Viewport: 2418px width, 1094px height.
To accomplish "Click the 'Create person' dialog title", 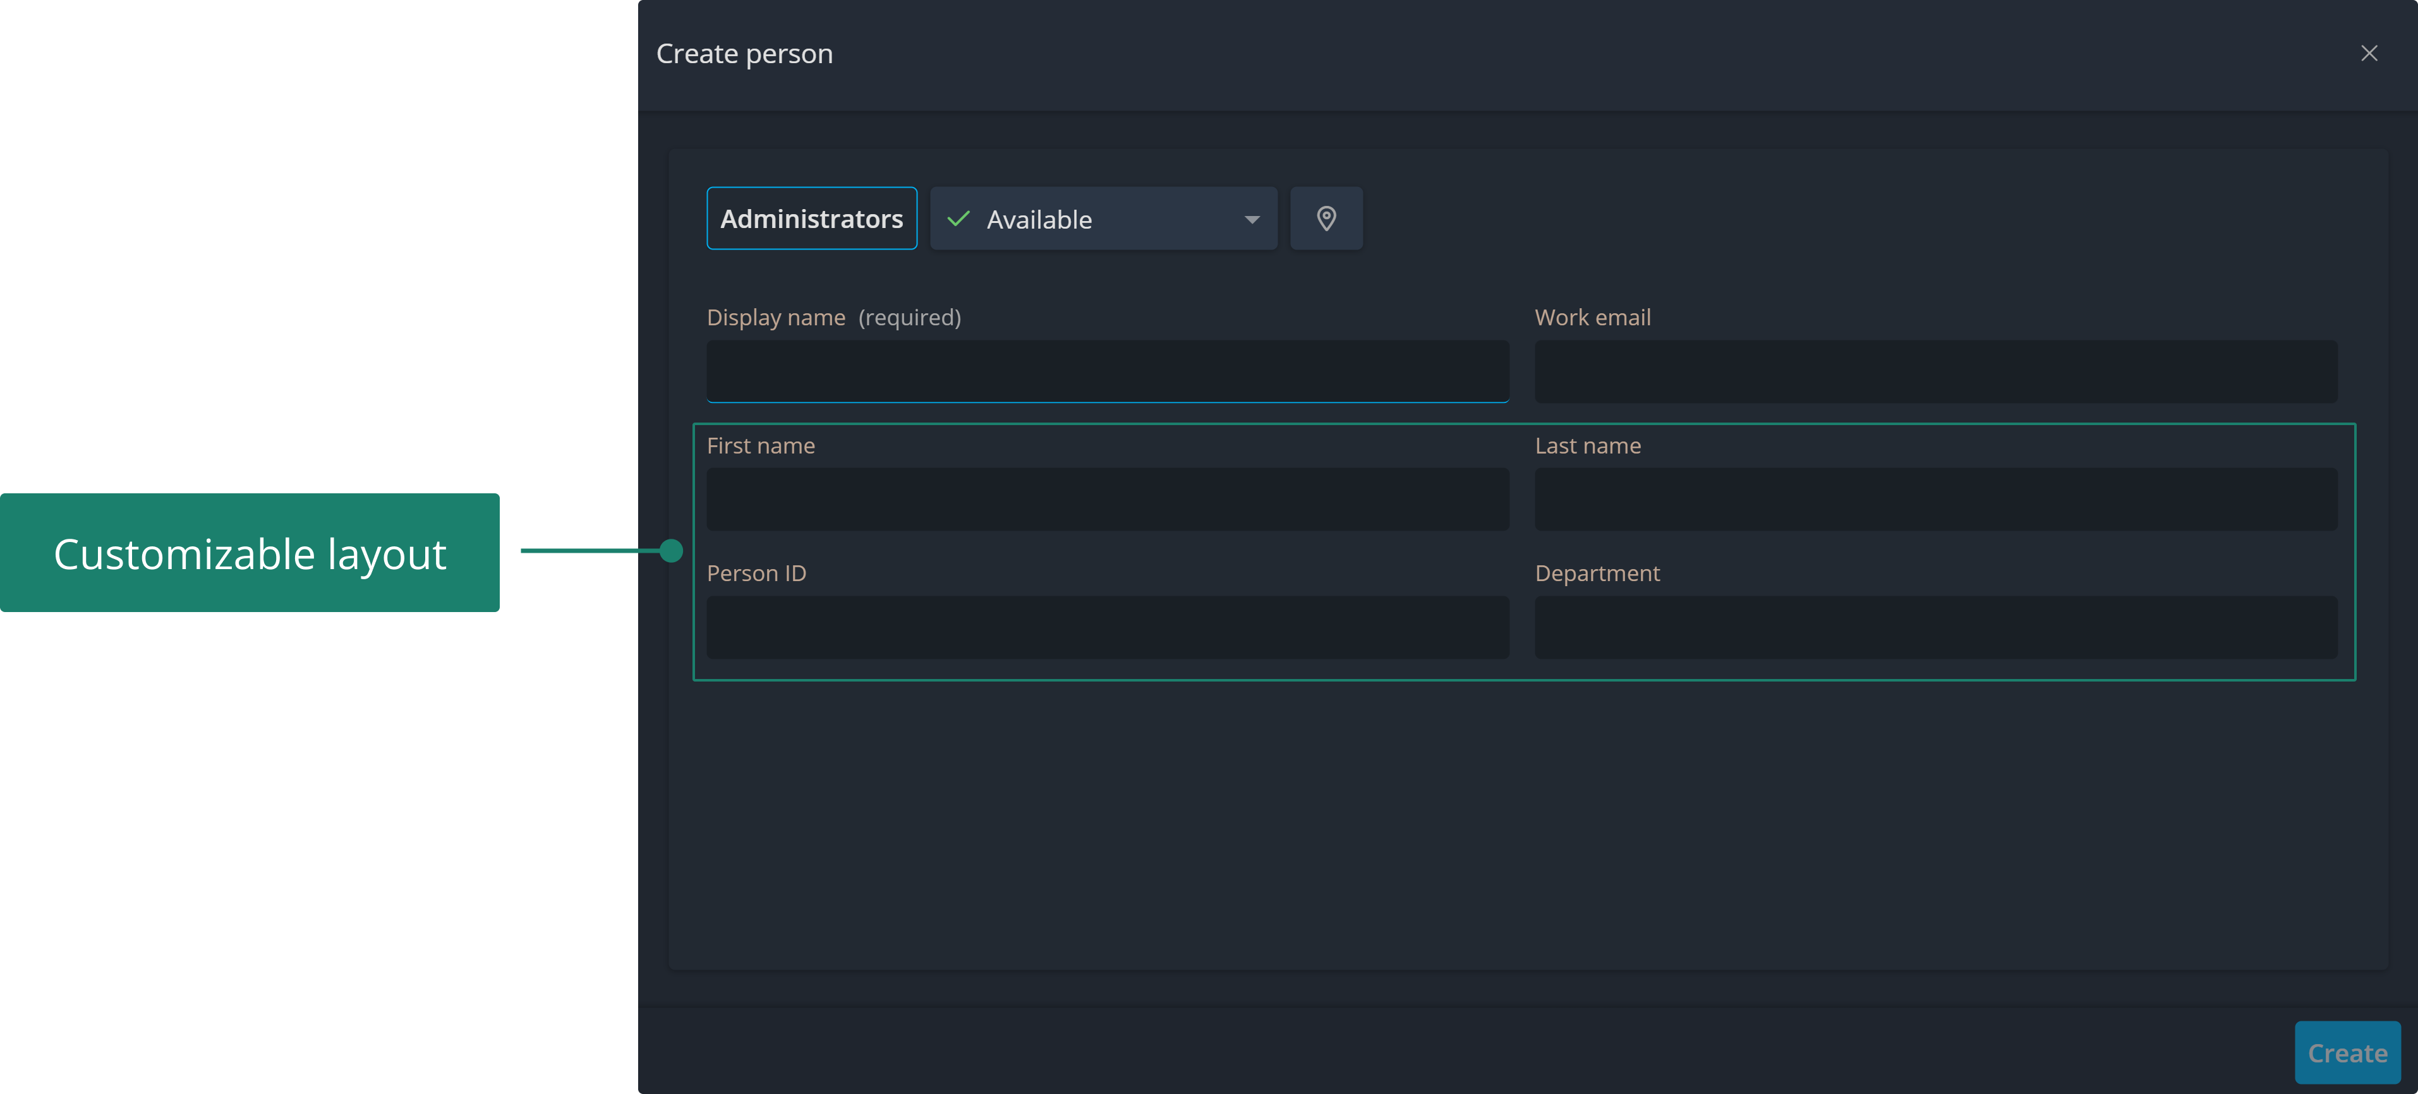I will point(744,54).
